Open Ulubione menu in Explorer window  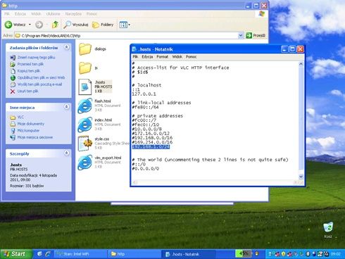53,14
